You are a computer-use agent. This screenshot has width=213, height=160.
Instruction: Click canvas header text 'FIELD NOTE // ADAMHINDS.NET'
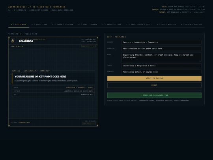33,39
